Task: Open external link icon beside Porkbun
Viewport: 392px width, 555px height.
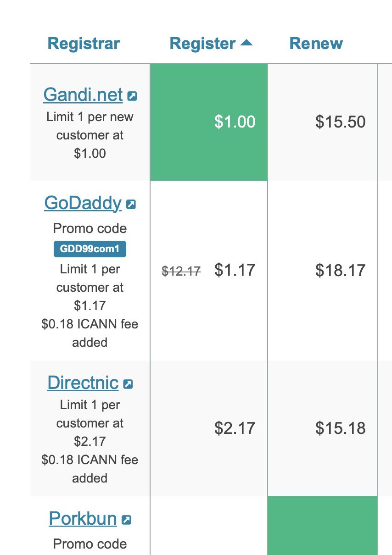Action: (126, 520)
